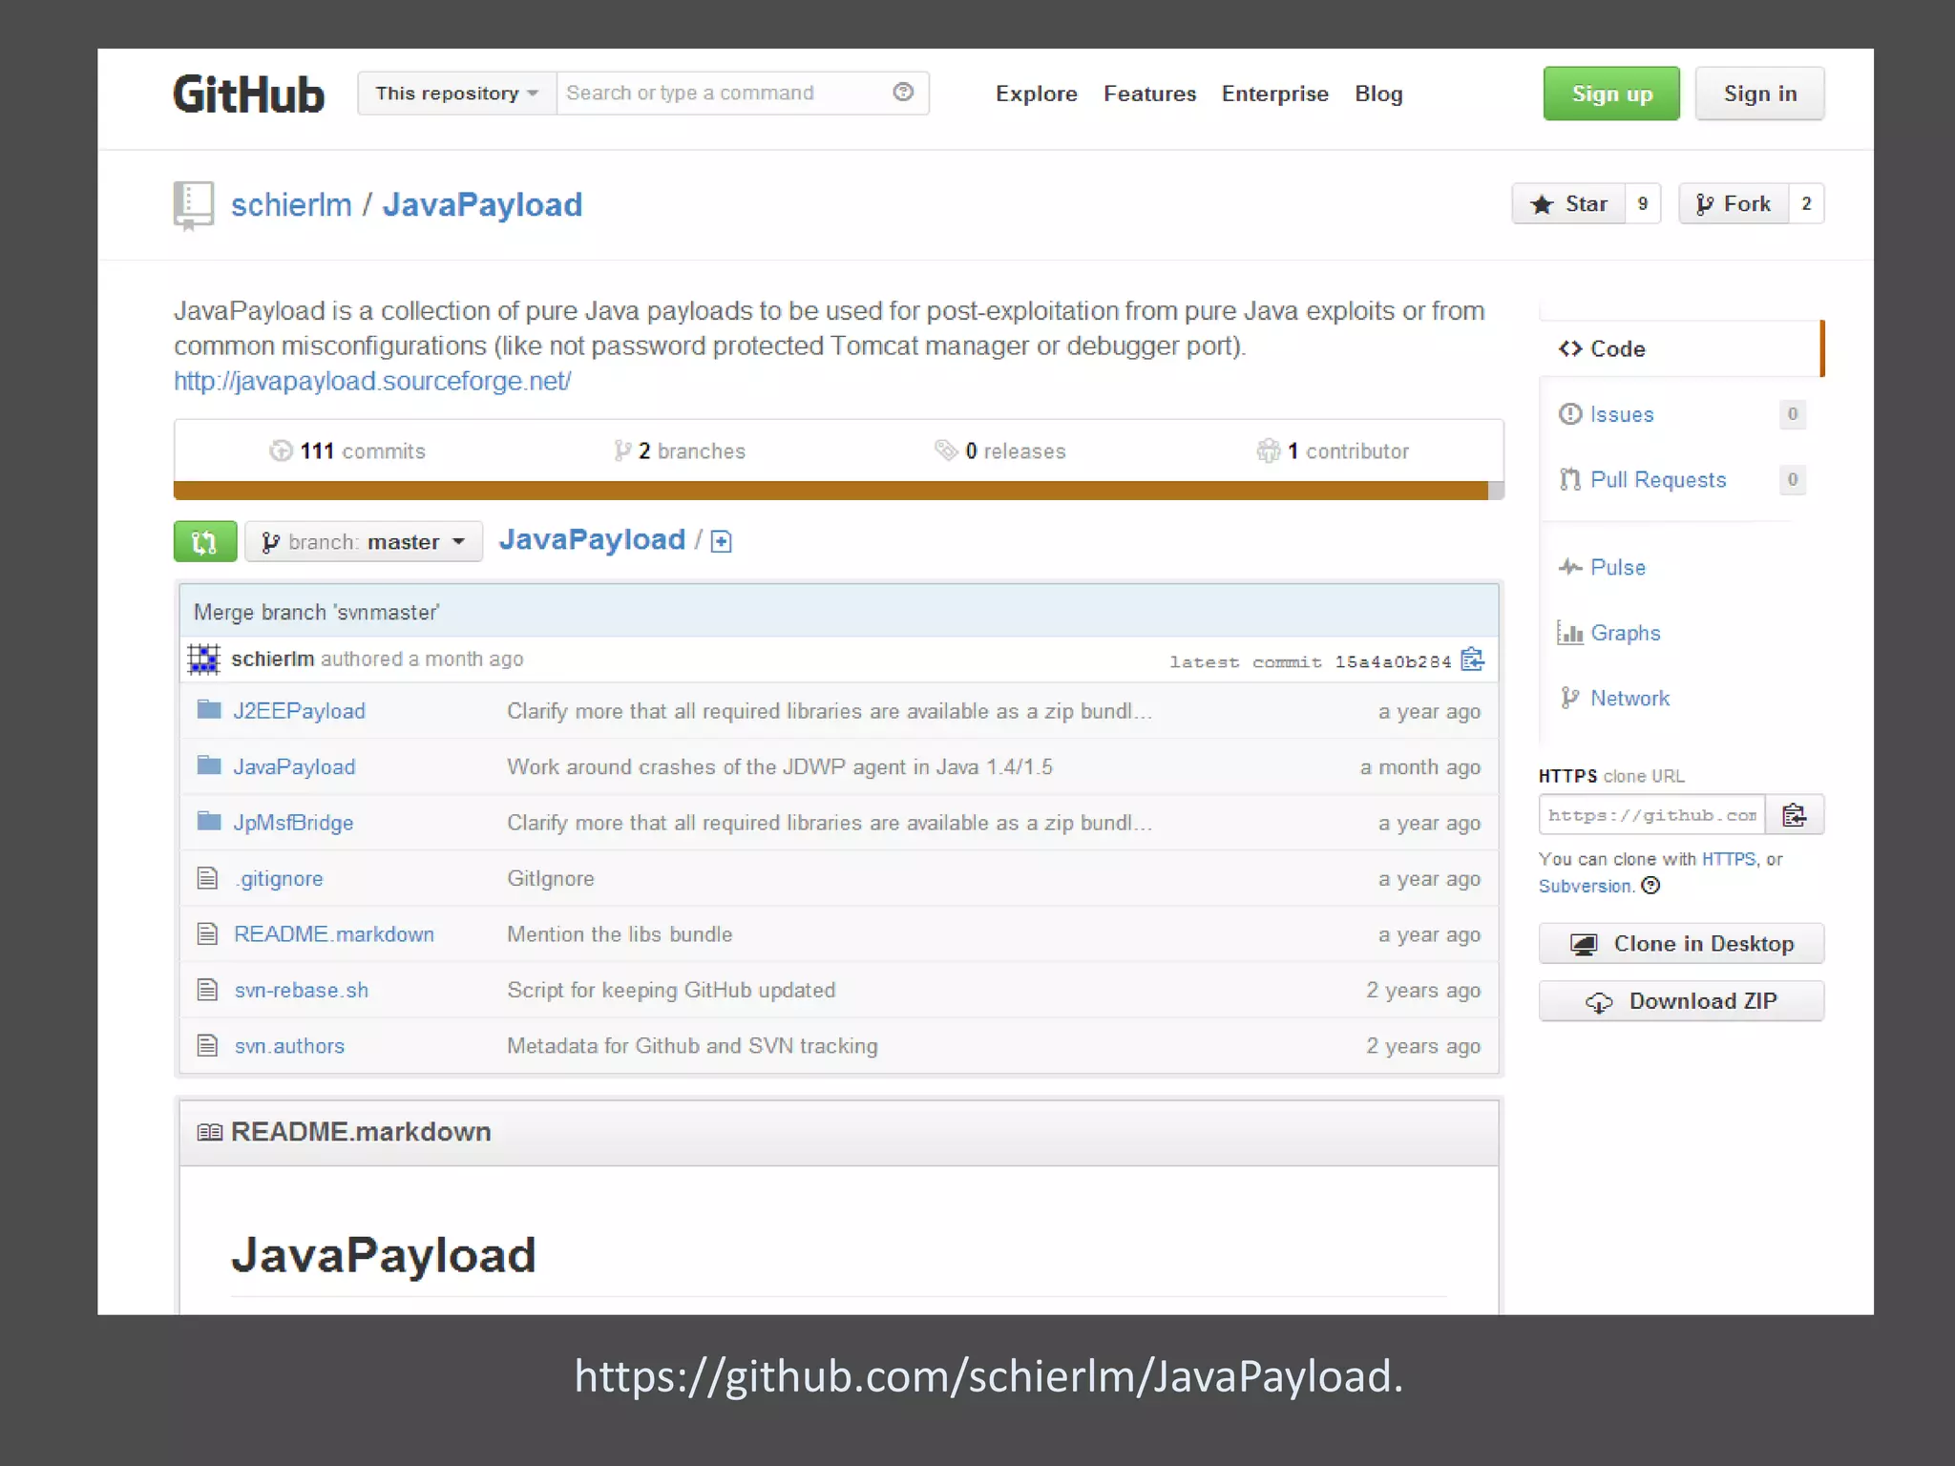The width and height of the screenshot is (1955, 1466).
Task: Open the branch: master dropdown
Action: 364,541
